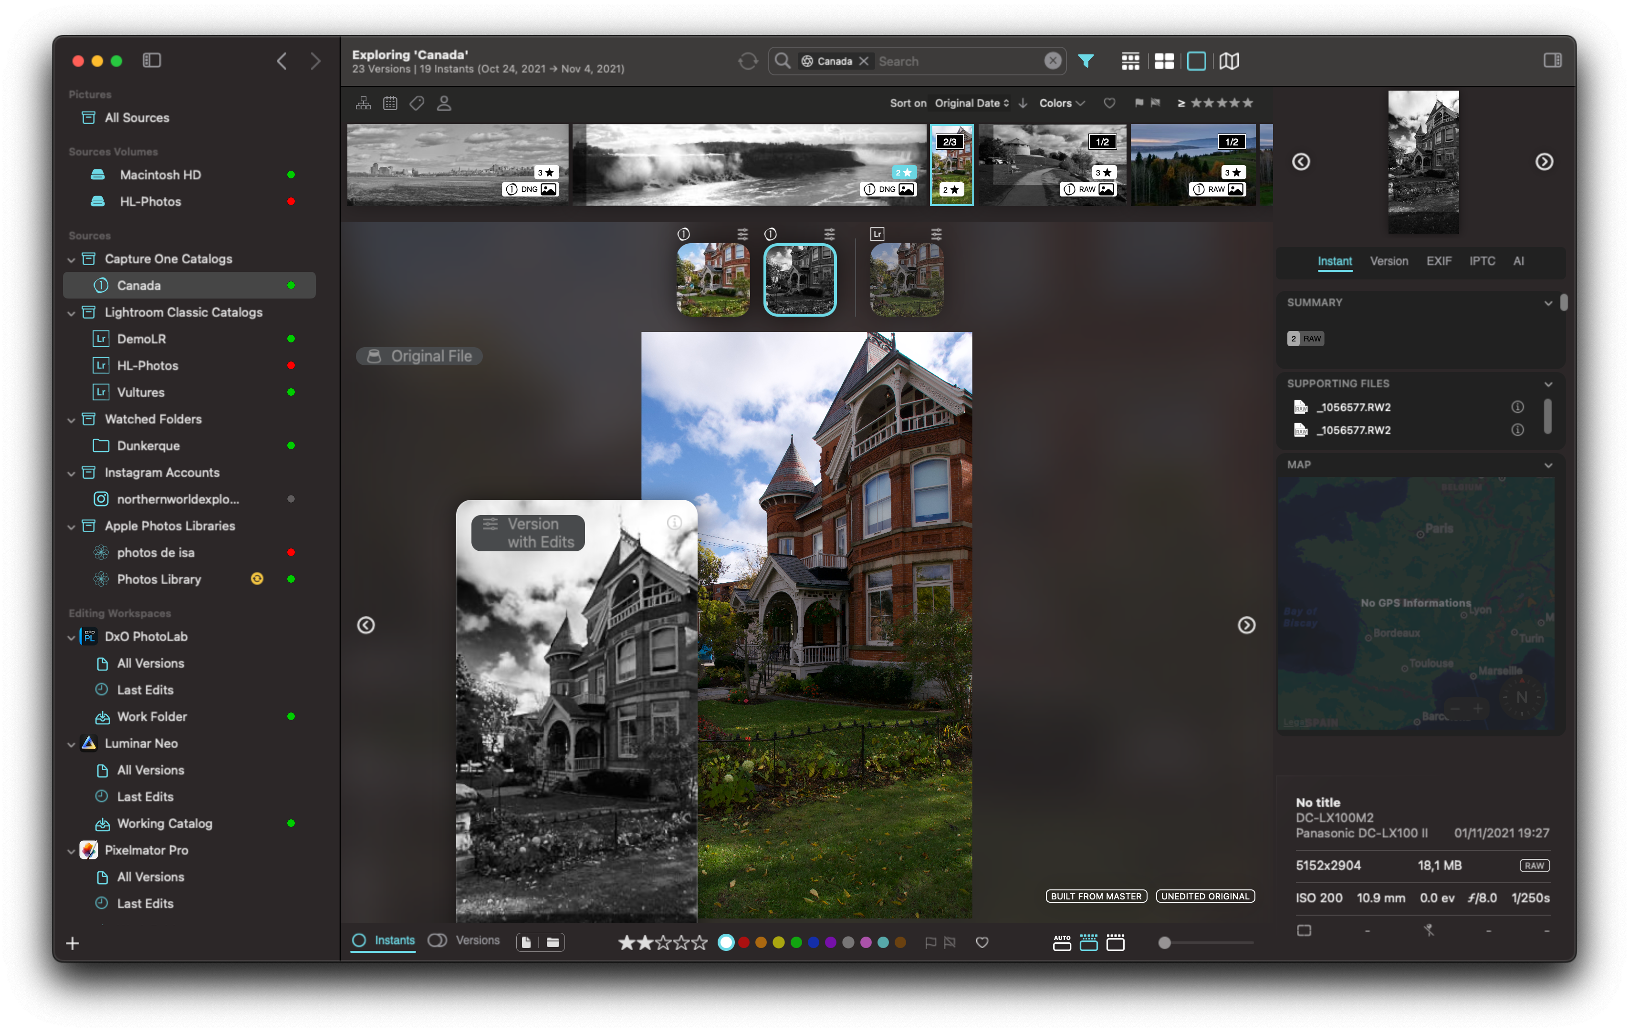Filter favorites with heart icon in filter bar

[1109, 103]
